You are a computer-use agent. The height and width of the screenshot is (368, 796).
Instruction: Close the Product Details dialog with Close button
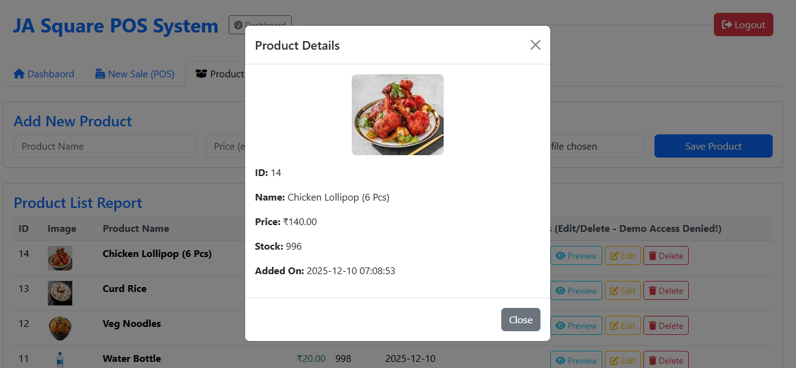pyautogui.click(x=520, y=320)
